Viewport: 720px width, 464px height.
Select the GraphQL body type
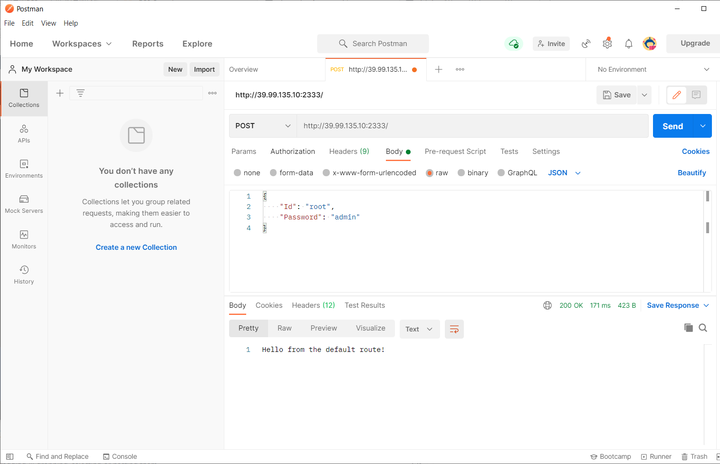517,173
